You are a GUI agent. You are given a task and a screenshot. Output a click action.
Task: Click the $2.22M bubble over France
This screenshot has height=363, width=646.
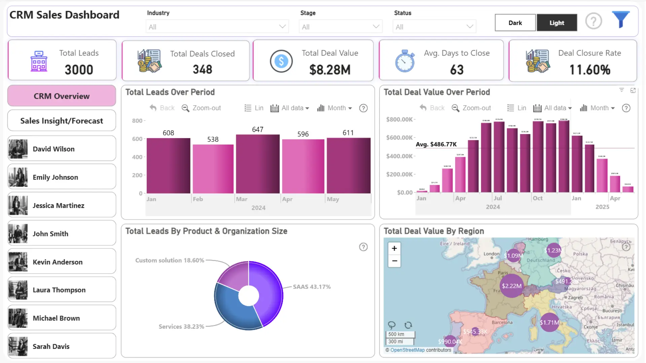coord(512,286)
